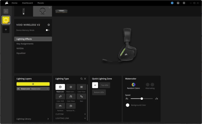Select the Color Wave lighting effect

click(x=71, y=97)
